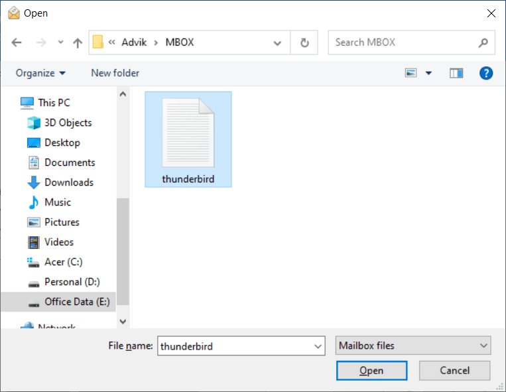Screen dimensions: 506x392
Task: Select MBOX in the address path
Action: pyautogui.click(x=180, y=42)
